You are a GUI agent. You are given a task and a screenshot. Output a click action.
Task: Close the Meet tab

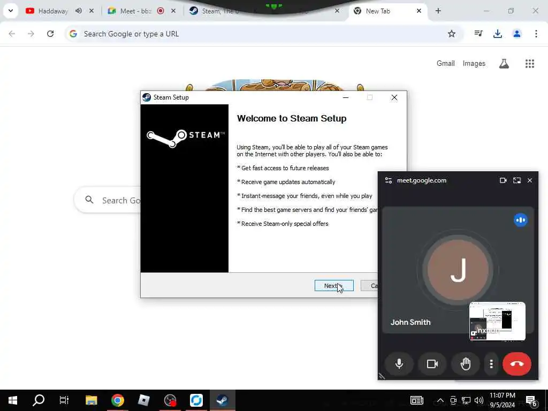click(x=173, y=11)
